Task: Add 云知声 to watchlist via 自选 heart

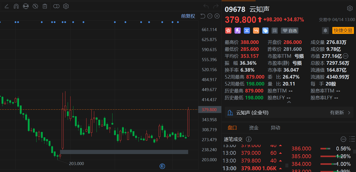Action: pyautogui.click(x=289, y=31)
